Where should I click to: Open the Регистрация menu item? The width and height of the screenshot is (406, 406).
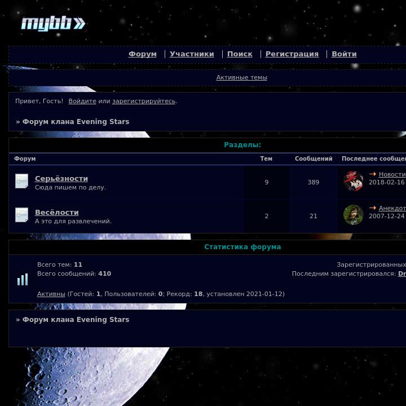(x=292, y=54)
